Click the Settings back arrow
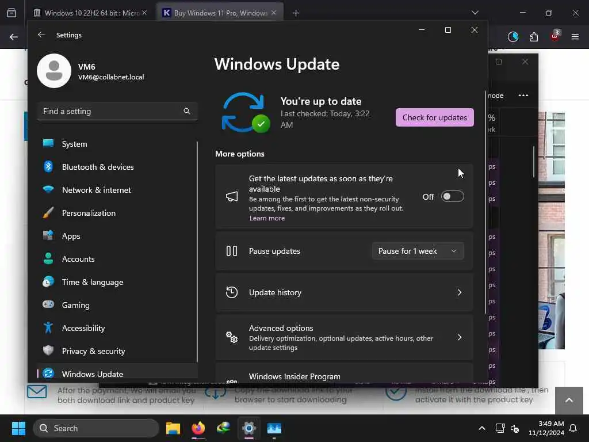The image size is (589, 442). [x=41, y=35]
